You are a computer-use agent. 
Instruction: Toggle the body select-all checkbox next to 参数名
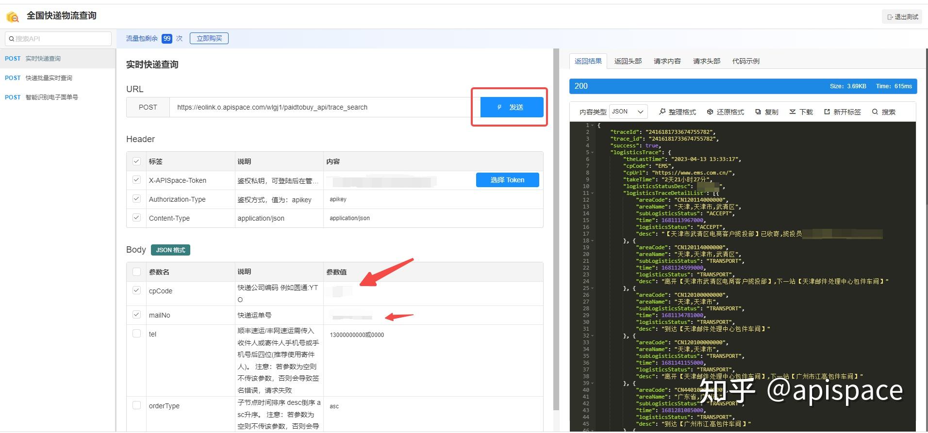tap(136, 272)
